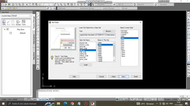Click the style set Path field
Screen dimensions: 190x106
point(97,35)
